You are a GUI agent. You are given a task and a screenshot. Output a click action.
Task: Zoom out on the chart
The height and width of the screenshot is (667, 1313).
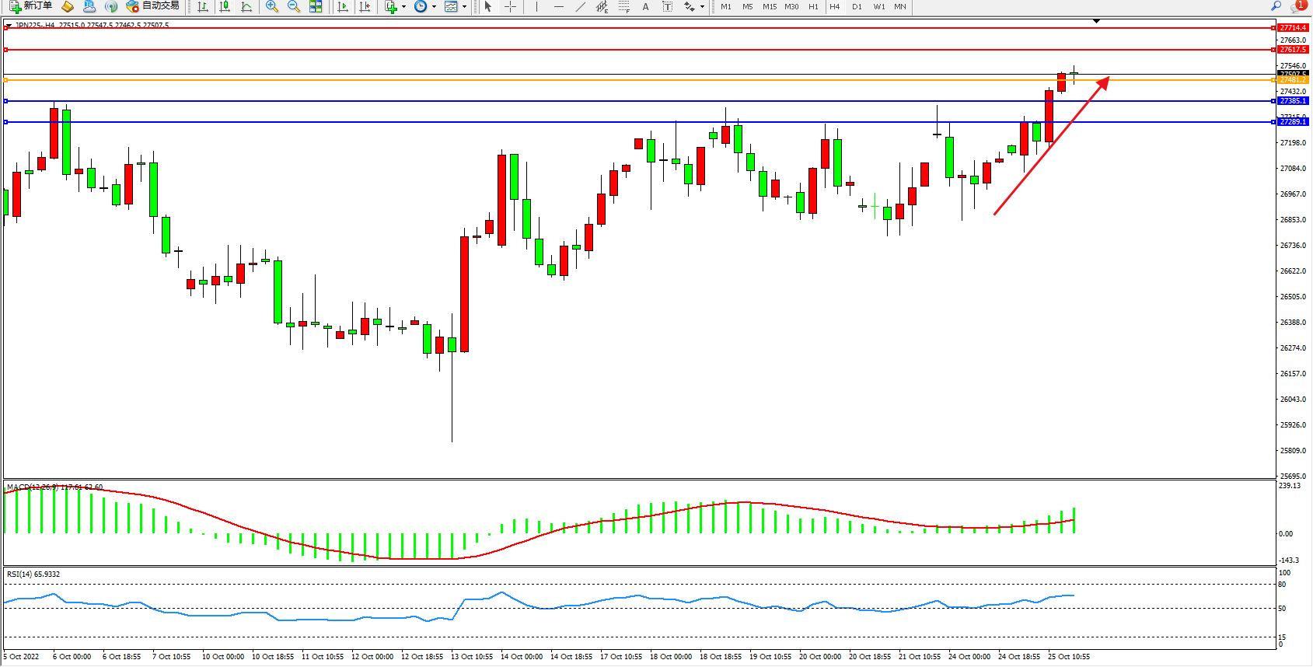pos(293,6)
